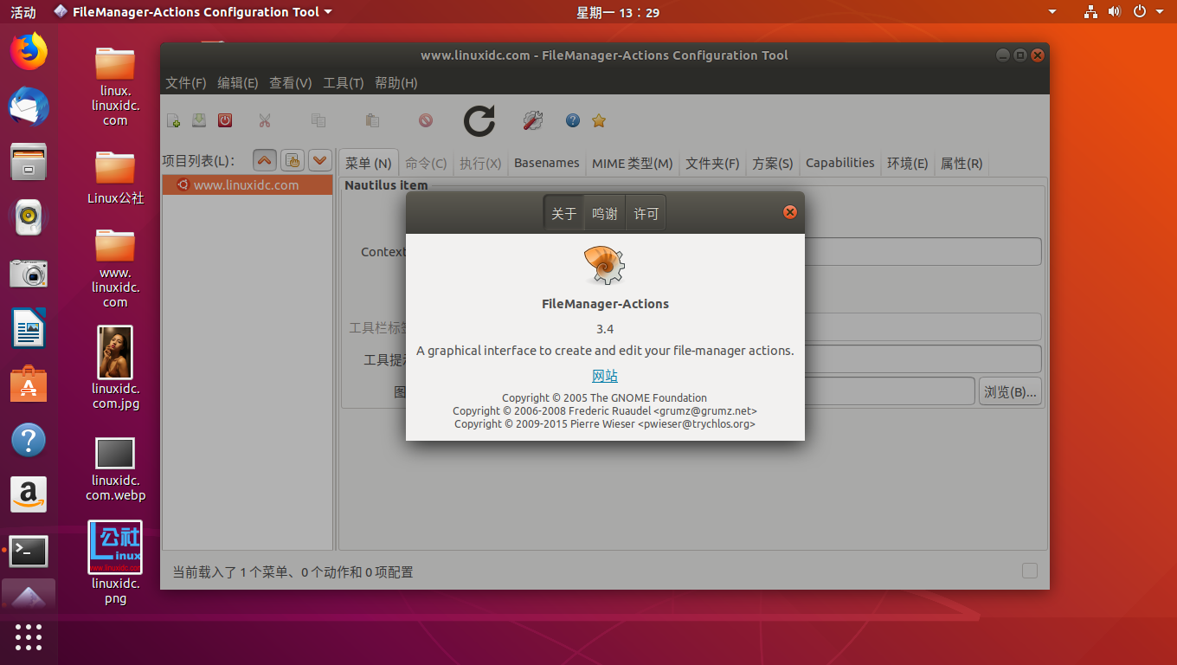Select the 执行(X) tab

[x=480, y=163]
